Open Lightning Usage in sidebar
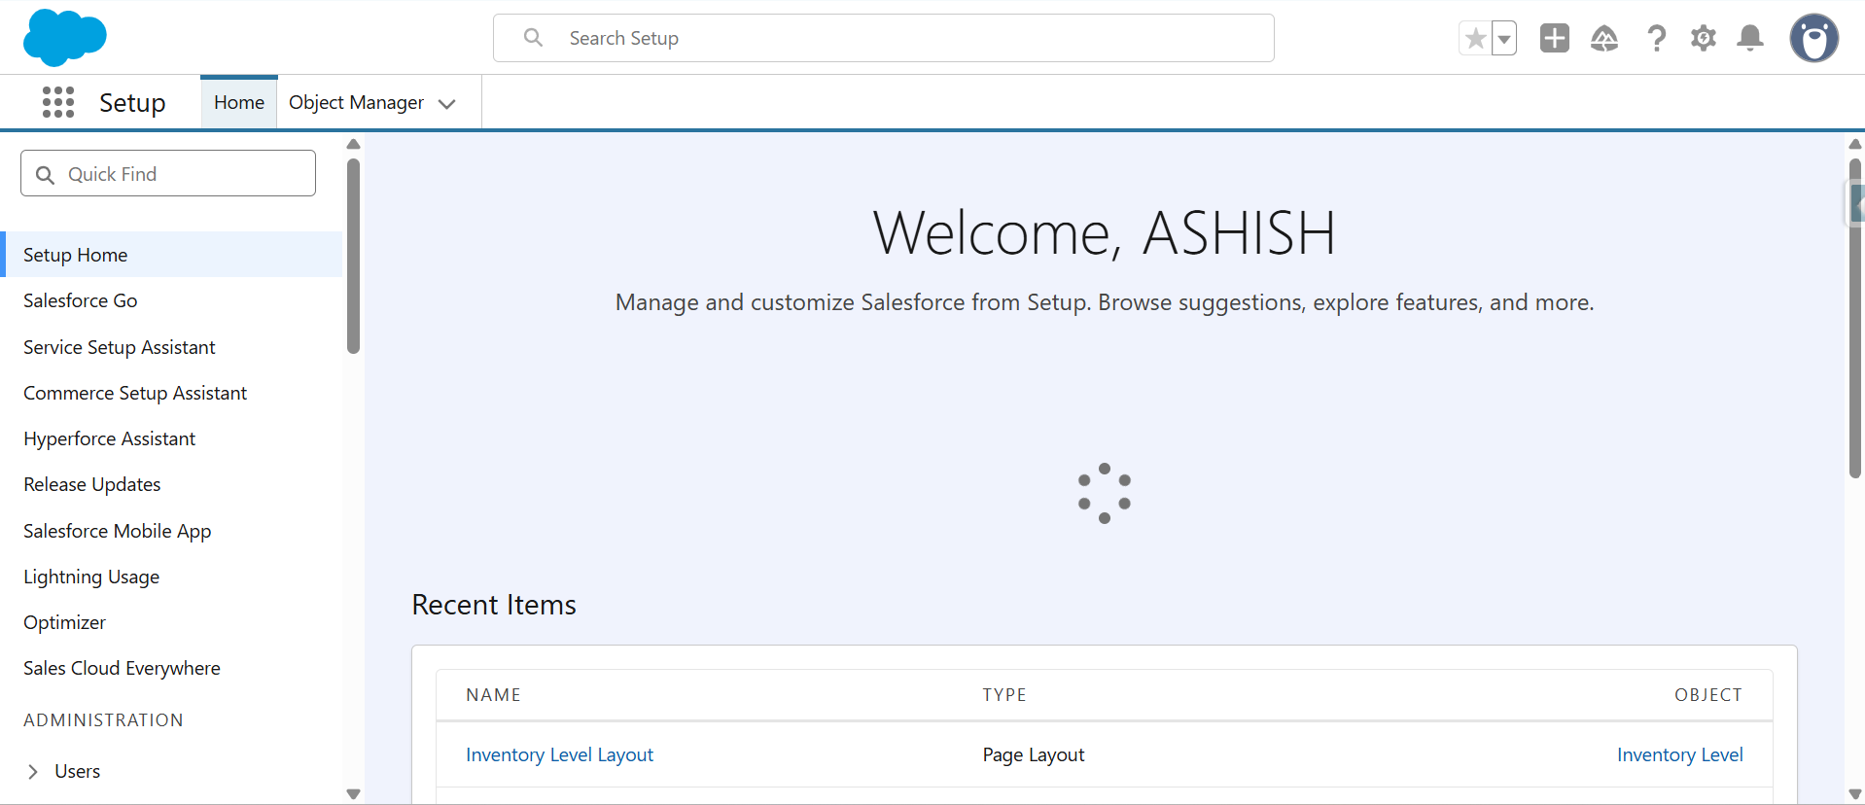The width and height of the screenshot is (1865, 805). (91, 577)
